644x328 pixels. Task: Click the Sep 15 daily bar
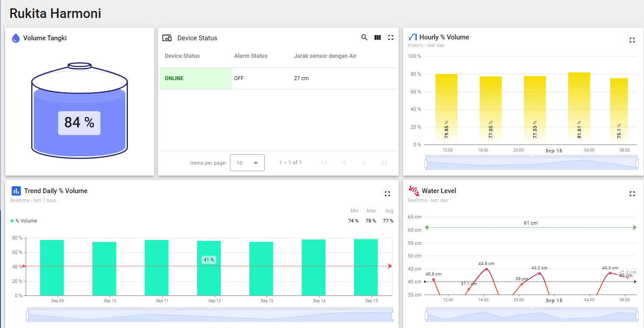(x=366, y=267)
